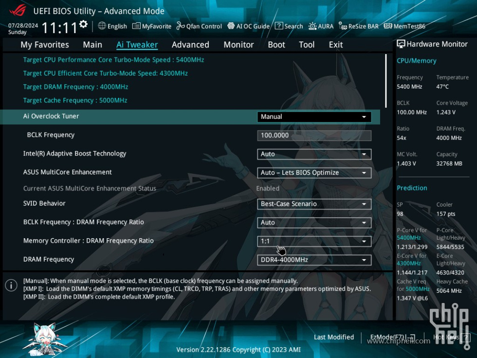Image resolution: width=477 pixels, height=358 pixels.
Task: Click the Search question mark icon
Action: [278, 26]
